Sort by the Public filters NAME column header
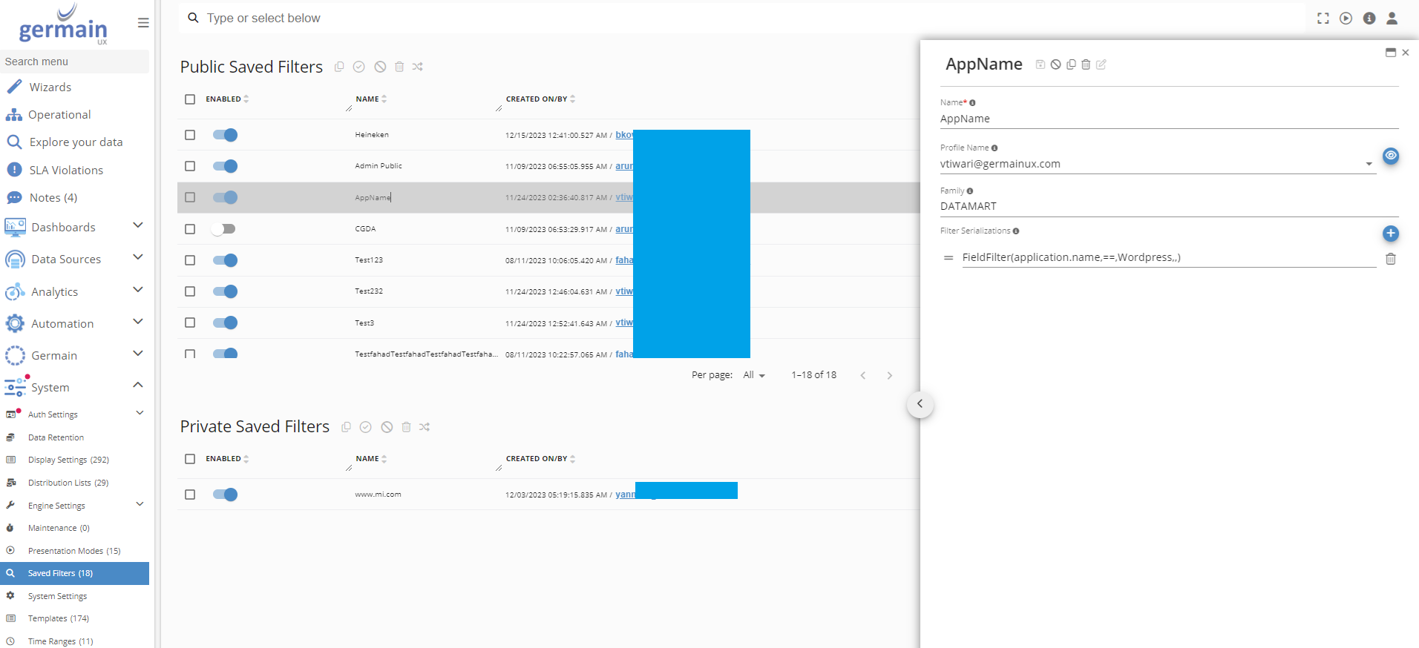The width and height of the screenshot is (1419, 648). coord(368,99)
